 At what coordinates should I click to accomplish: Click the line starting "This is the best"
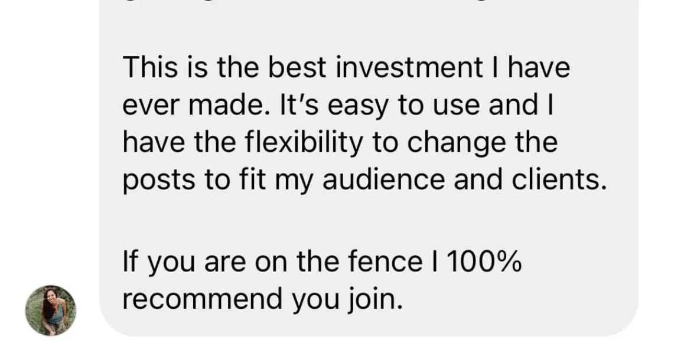coord(346,68)
